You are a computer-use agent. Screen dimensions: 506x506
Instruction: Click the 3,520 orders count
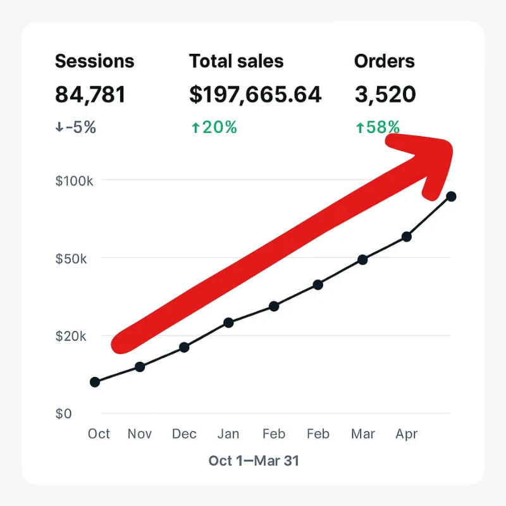click(x=385, y=94)
